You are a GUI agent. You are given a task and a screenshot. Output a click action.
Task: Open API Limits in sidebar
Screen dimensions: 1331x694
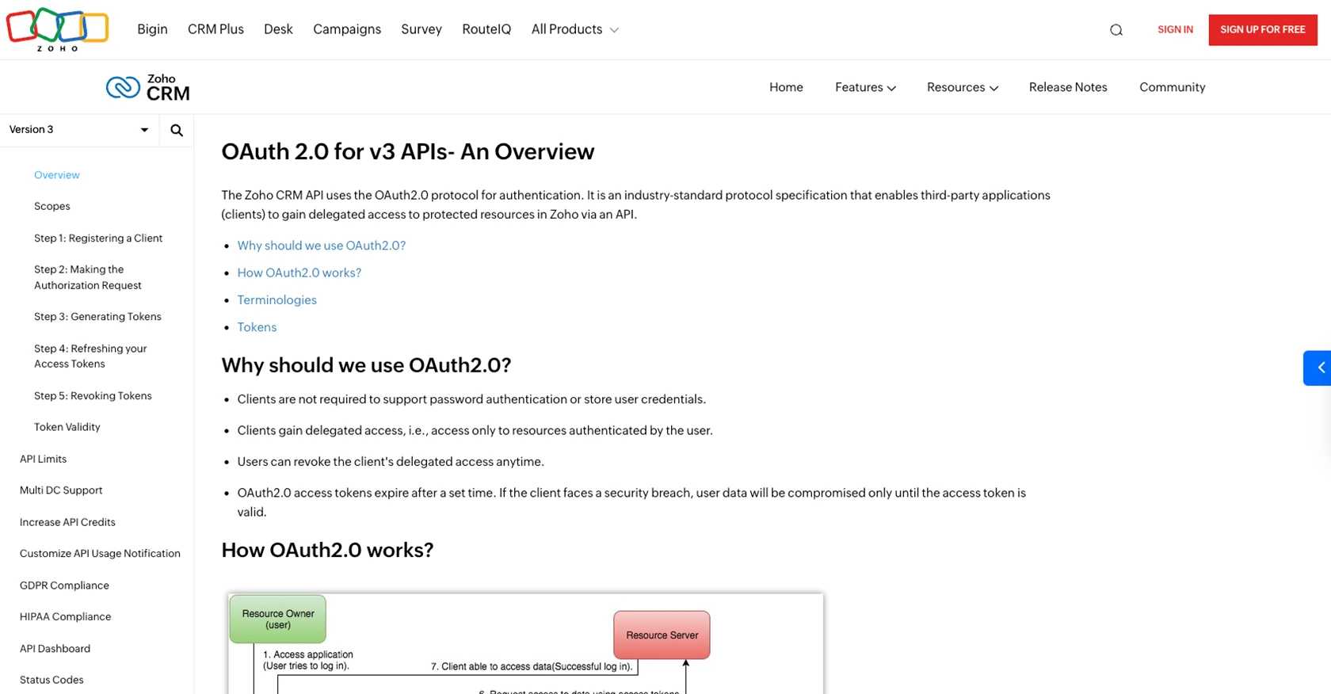pos(44,459)
